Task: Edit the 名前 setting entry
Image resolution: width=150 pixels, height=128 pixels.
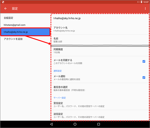Action: [100, 40]
